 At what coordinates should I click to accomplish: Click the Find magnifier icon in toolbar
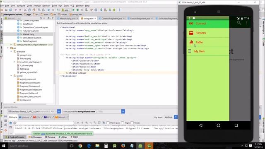39,10
